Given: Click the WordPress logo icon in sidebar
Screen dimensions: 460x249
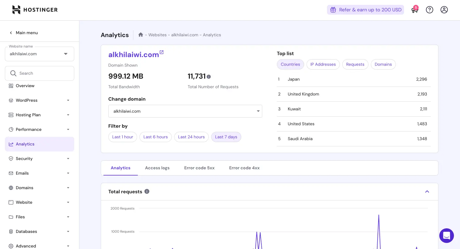Looking at the screenshot, I should (x=11, y=100).
